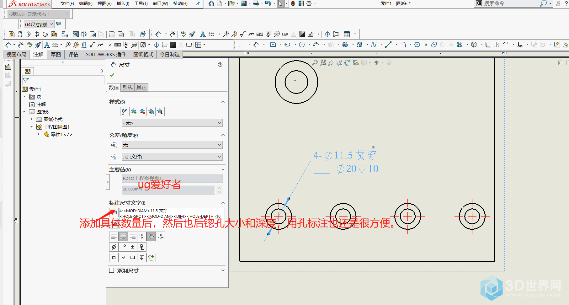
Task: Click the Balloon tool icon
Action: click(226, 34)
